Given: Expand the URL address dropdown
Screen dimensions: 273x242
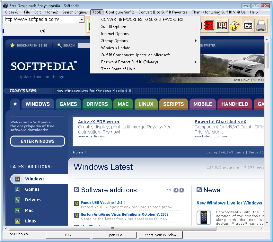Looking at the screenshot, I should coord(82,19).
